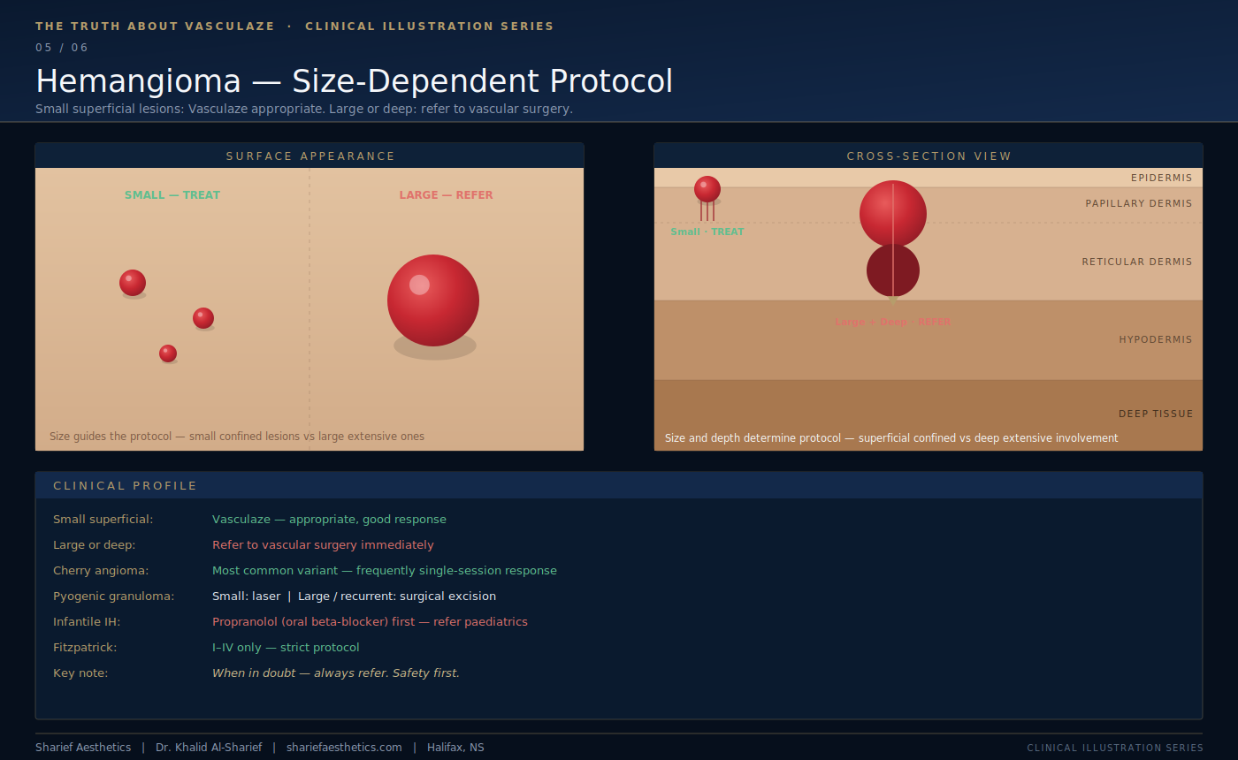Click the 'RETICULAR DERMIS' layer label
1238x760 pixels.
tap(1137, 262)
